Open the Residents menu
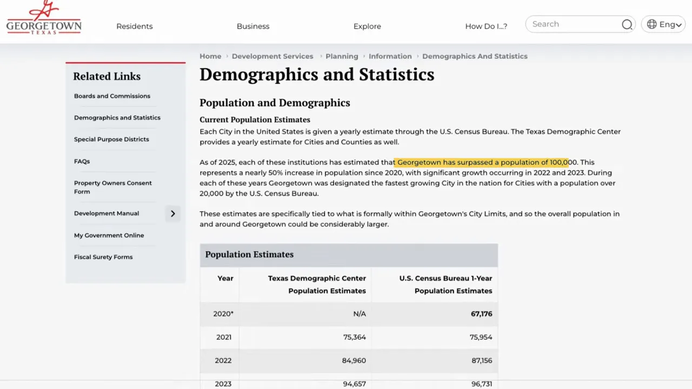This screenshot has height=389, width=692. 134,26
